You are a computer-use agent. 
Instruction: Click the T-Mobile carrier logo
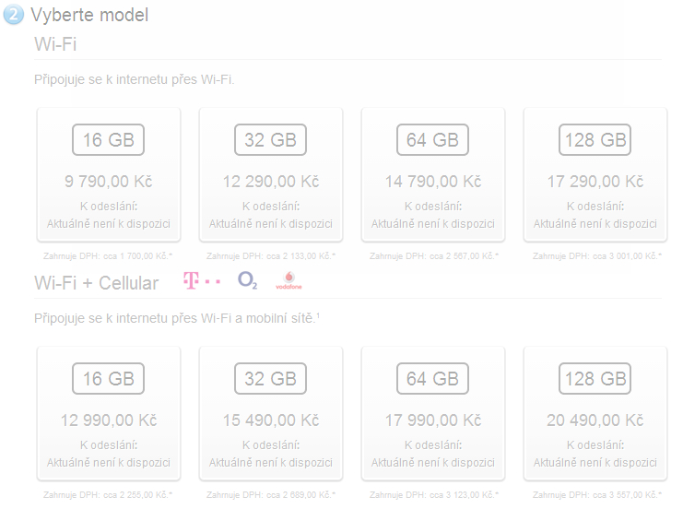point(202,281)
